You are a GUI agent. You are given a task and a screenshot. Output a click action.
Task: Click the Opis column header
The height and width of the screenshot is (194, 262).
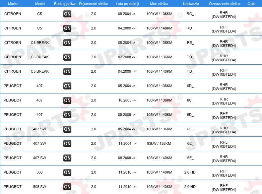tap(251, 4)
